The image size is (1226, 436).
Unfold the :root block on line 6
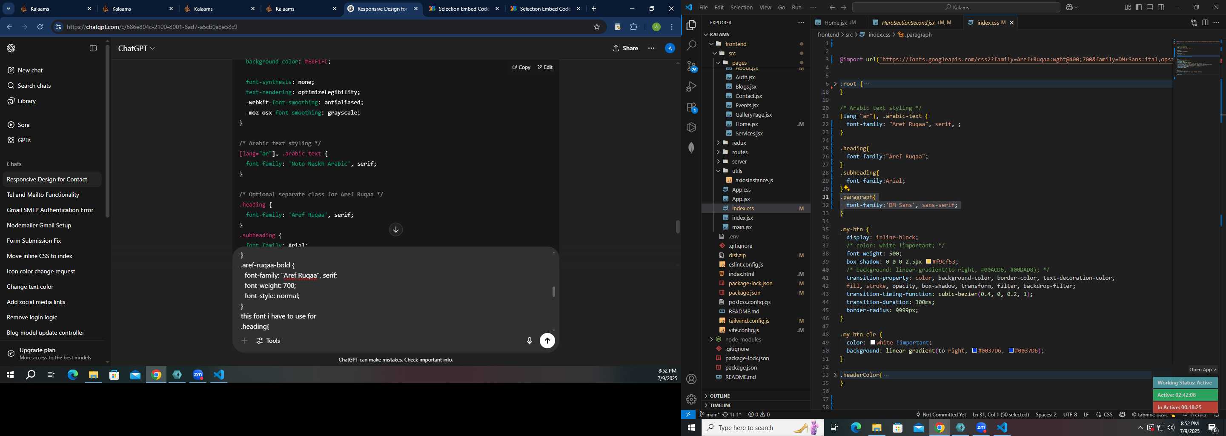(835, 84)
